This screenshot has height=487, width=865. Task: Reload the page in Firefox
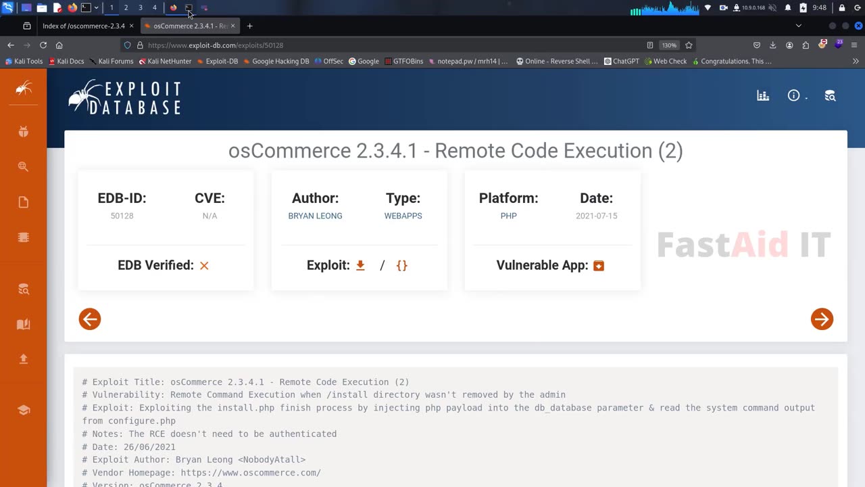43,45
